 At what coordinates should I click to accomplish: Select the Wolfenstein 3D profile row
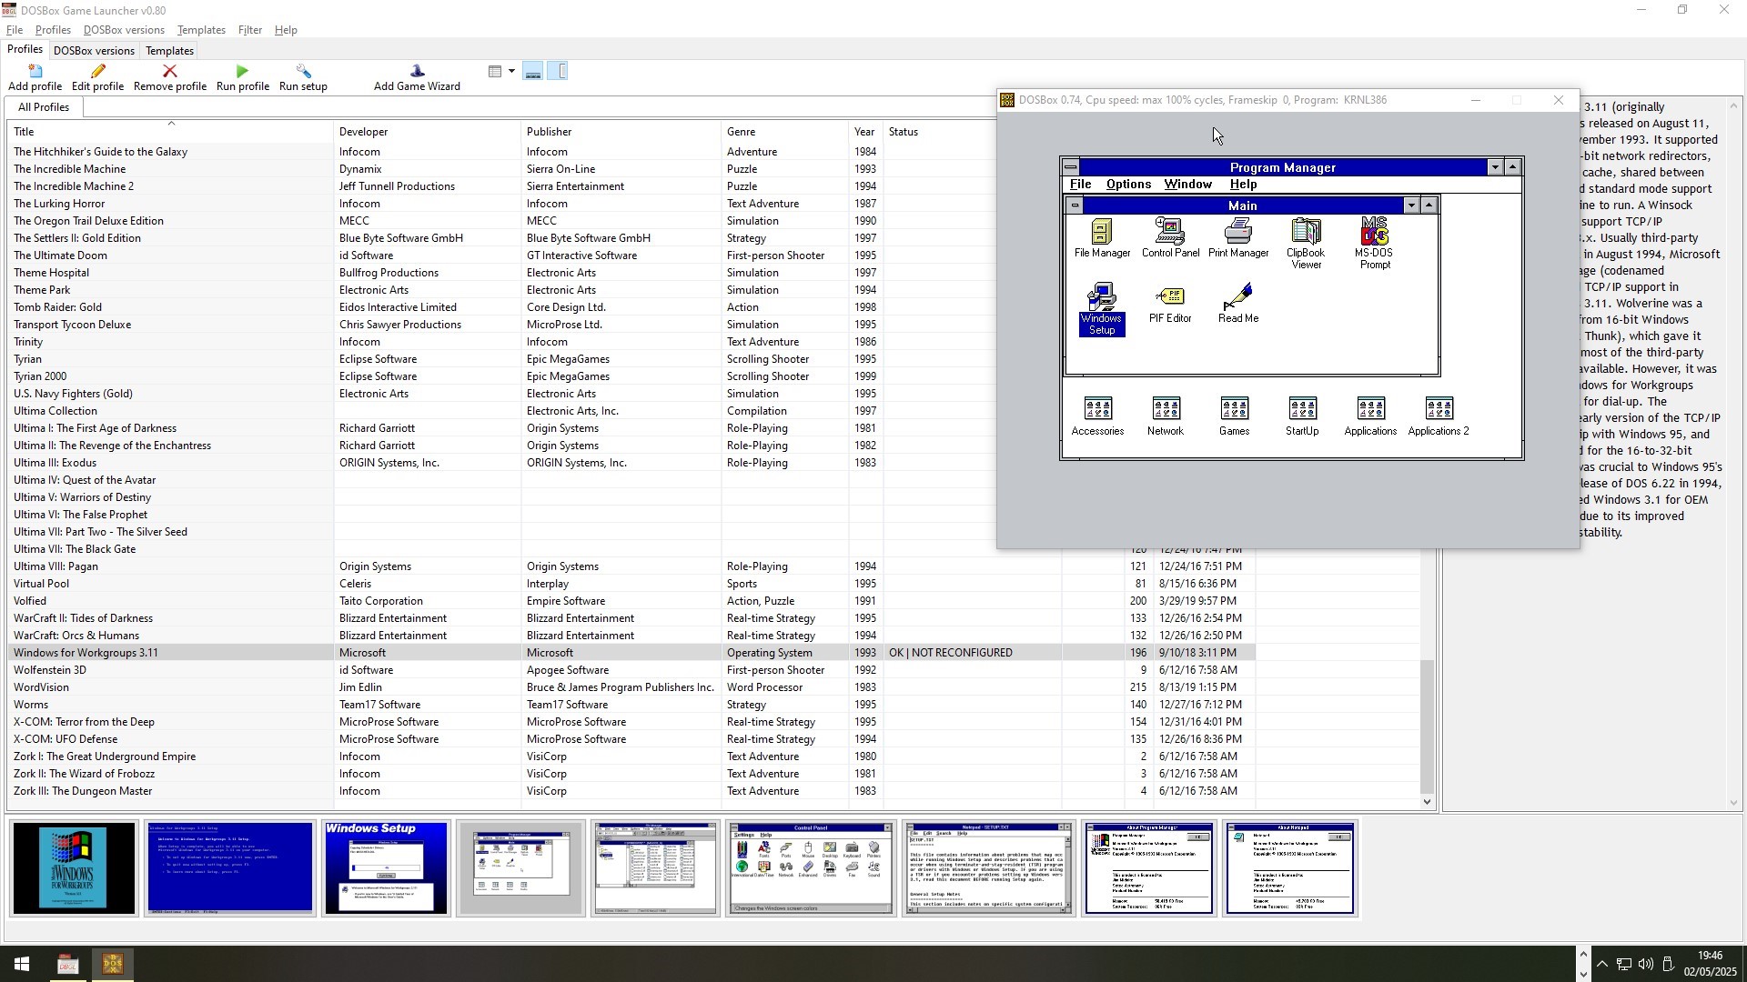[631, 670]
